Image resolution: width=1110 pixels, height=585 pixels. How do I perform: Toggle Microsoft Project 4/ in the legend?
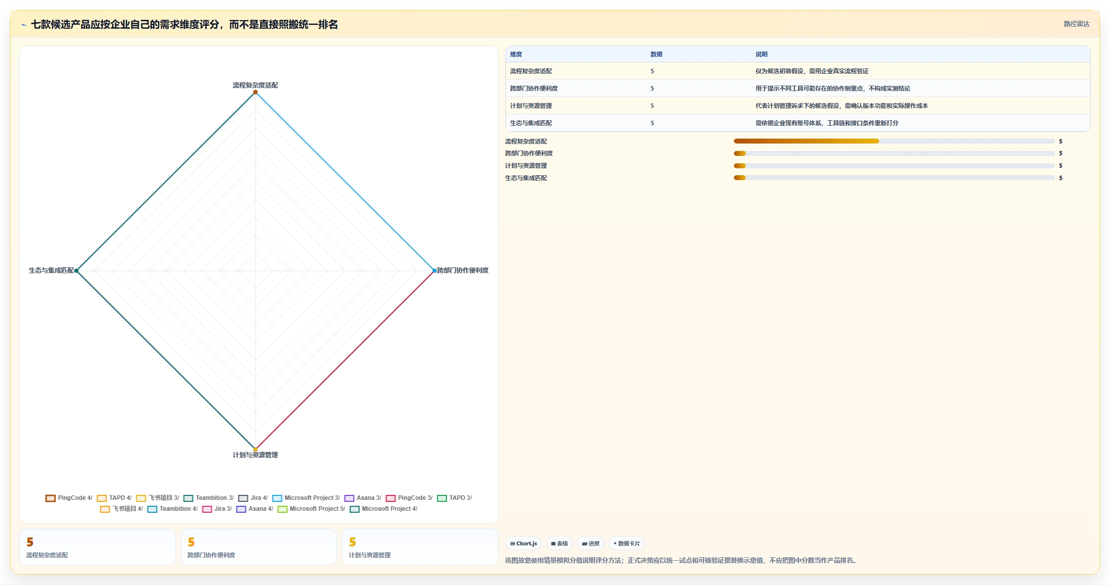pyautogui.click(x=384, y=509)
